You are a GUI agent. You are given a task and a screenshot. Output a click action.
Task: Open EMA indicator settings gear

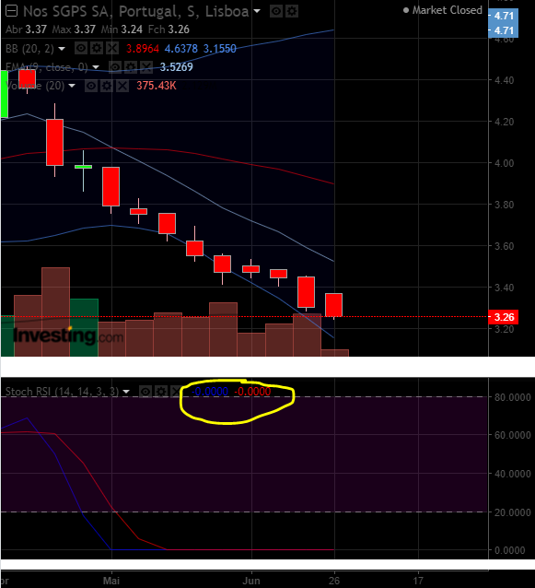click(x=131, y=67)
